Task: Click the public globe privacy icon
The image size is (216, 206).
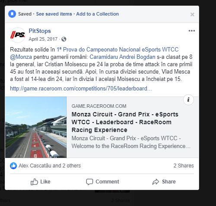Action: 64,39
